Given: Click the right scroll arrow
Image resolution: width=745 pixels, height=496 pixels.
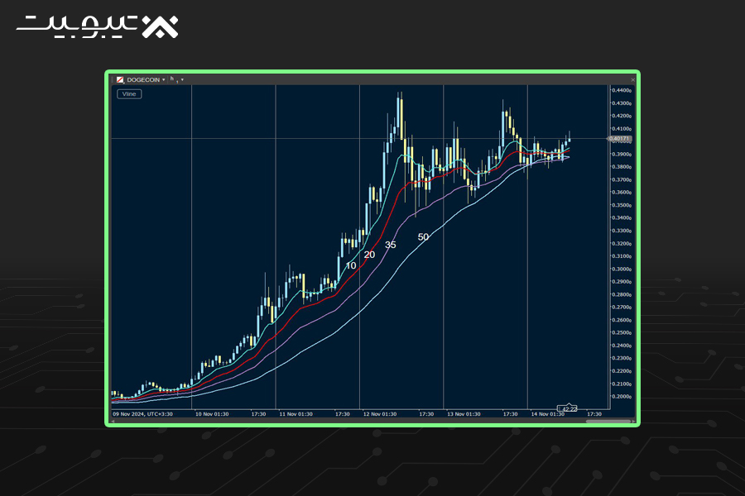Looking at the screenshot, I should pos(633,421).
